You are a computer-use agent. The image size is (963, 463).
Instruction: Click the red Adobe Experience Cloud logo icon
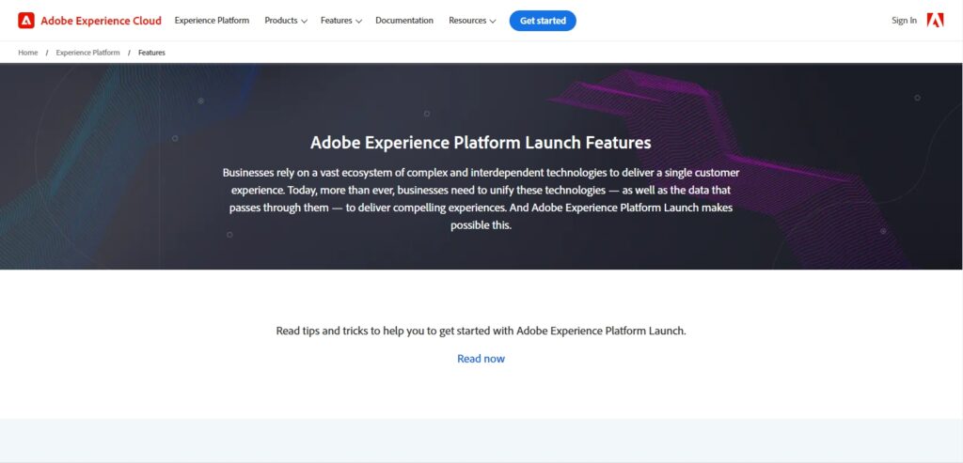click(26, 21)
